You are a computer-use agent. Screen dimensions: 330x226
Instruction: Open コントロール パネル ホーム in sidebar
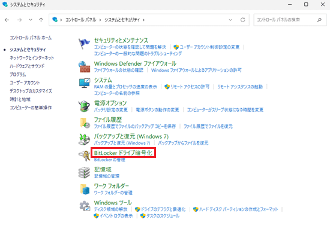pos(31,38)
